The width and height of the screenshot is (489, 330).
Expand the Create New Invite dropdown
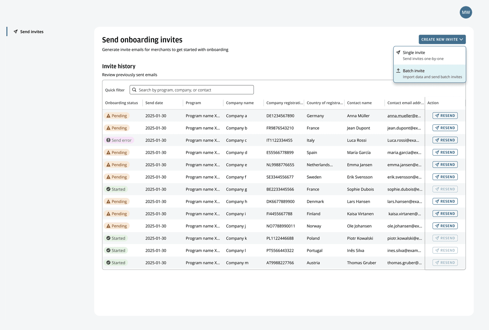coord(442,40)
